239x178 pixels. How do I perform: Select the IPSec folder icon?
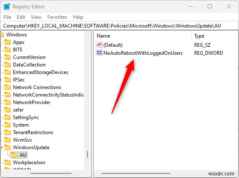pos(8,80)
